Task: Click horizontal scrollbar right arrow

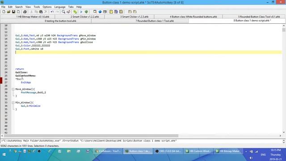Action: click(280, 136)
